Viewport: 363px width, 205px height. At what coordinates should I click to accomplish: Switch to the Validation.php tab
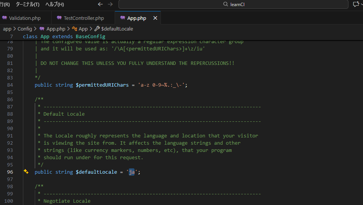pyautogui.click(x=25, y=18)
